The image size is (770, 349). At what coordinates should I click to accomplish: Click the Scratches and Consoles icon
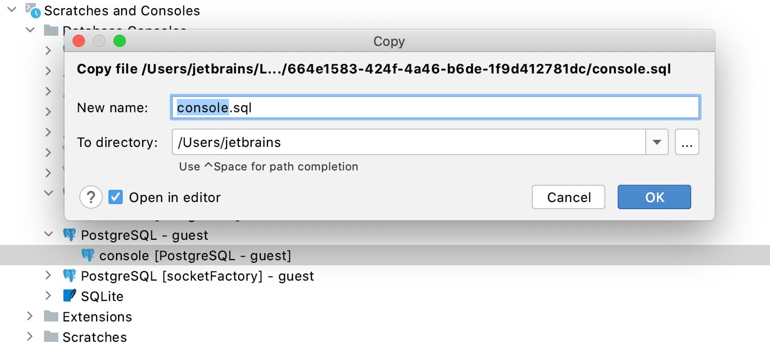point(32,10)
